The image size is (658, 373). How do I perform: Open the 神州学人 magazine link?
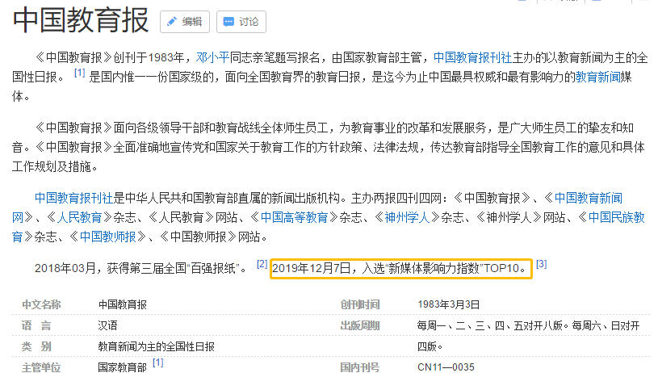[x=407, y=217]
